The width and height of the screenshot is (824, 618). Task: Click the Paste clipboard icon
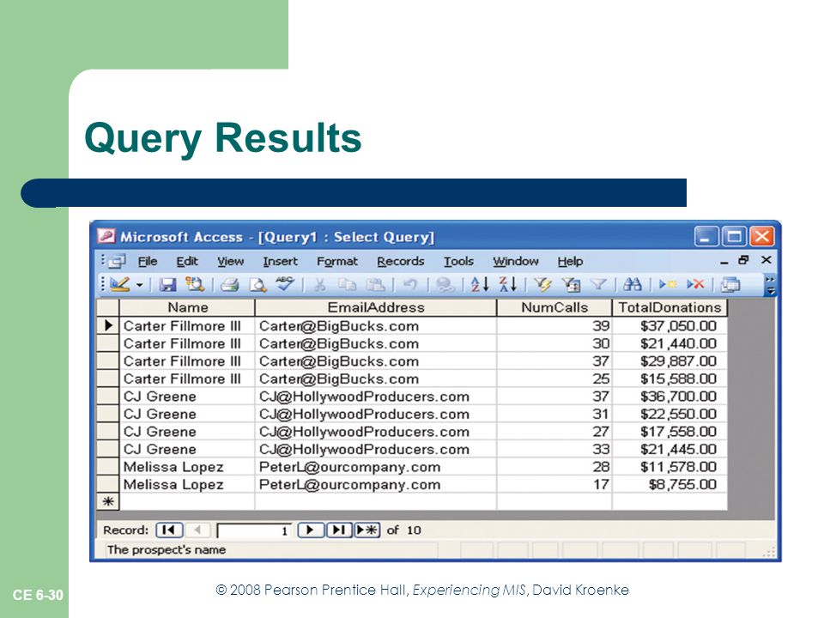tap(375, 285)
